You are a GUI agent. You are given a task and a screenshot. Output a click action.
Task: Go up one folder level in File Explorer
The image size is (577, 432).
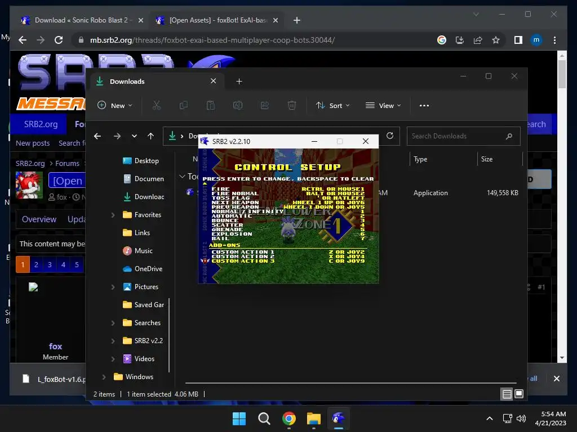pos(150,136)
